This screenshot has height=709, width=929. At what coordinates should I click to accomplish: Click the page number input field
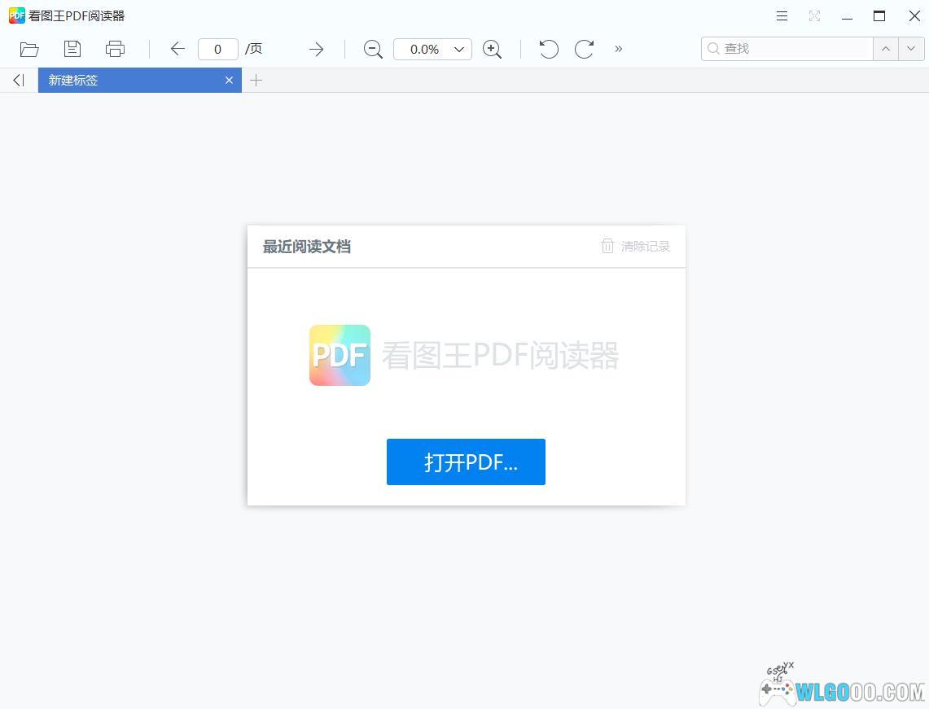pos(217,49)
